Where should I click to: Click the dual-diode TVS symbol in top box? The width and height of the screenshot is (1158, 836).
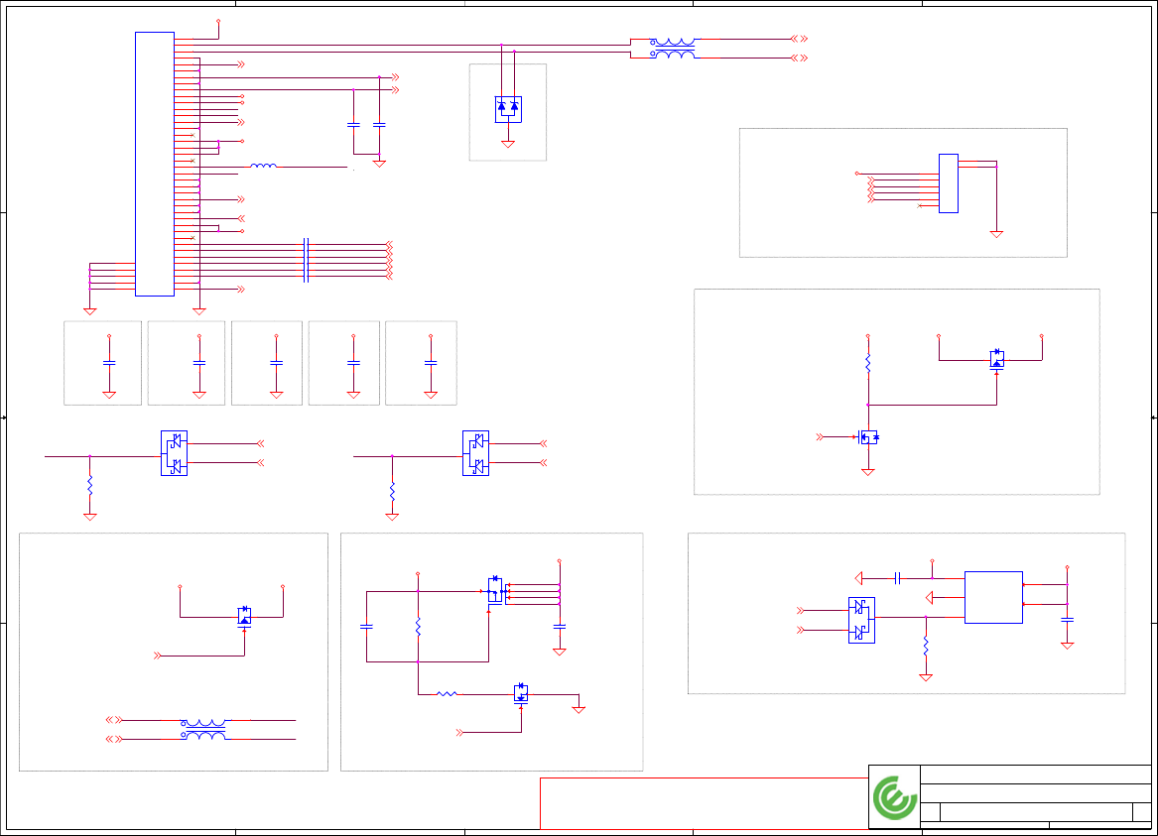pos(508,109)
